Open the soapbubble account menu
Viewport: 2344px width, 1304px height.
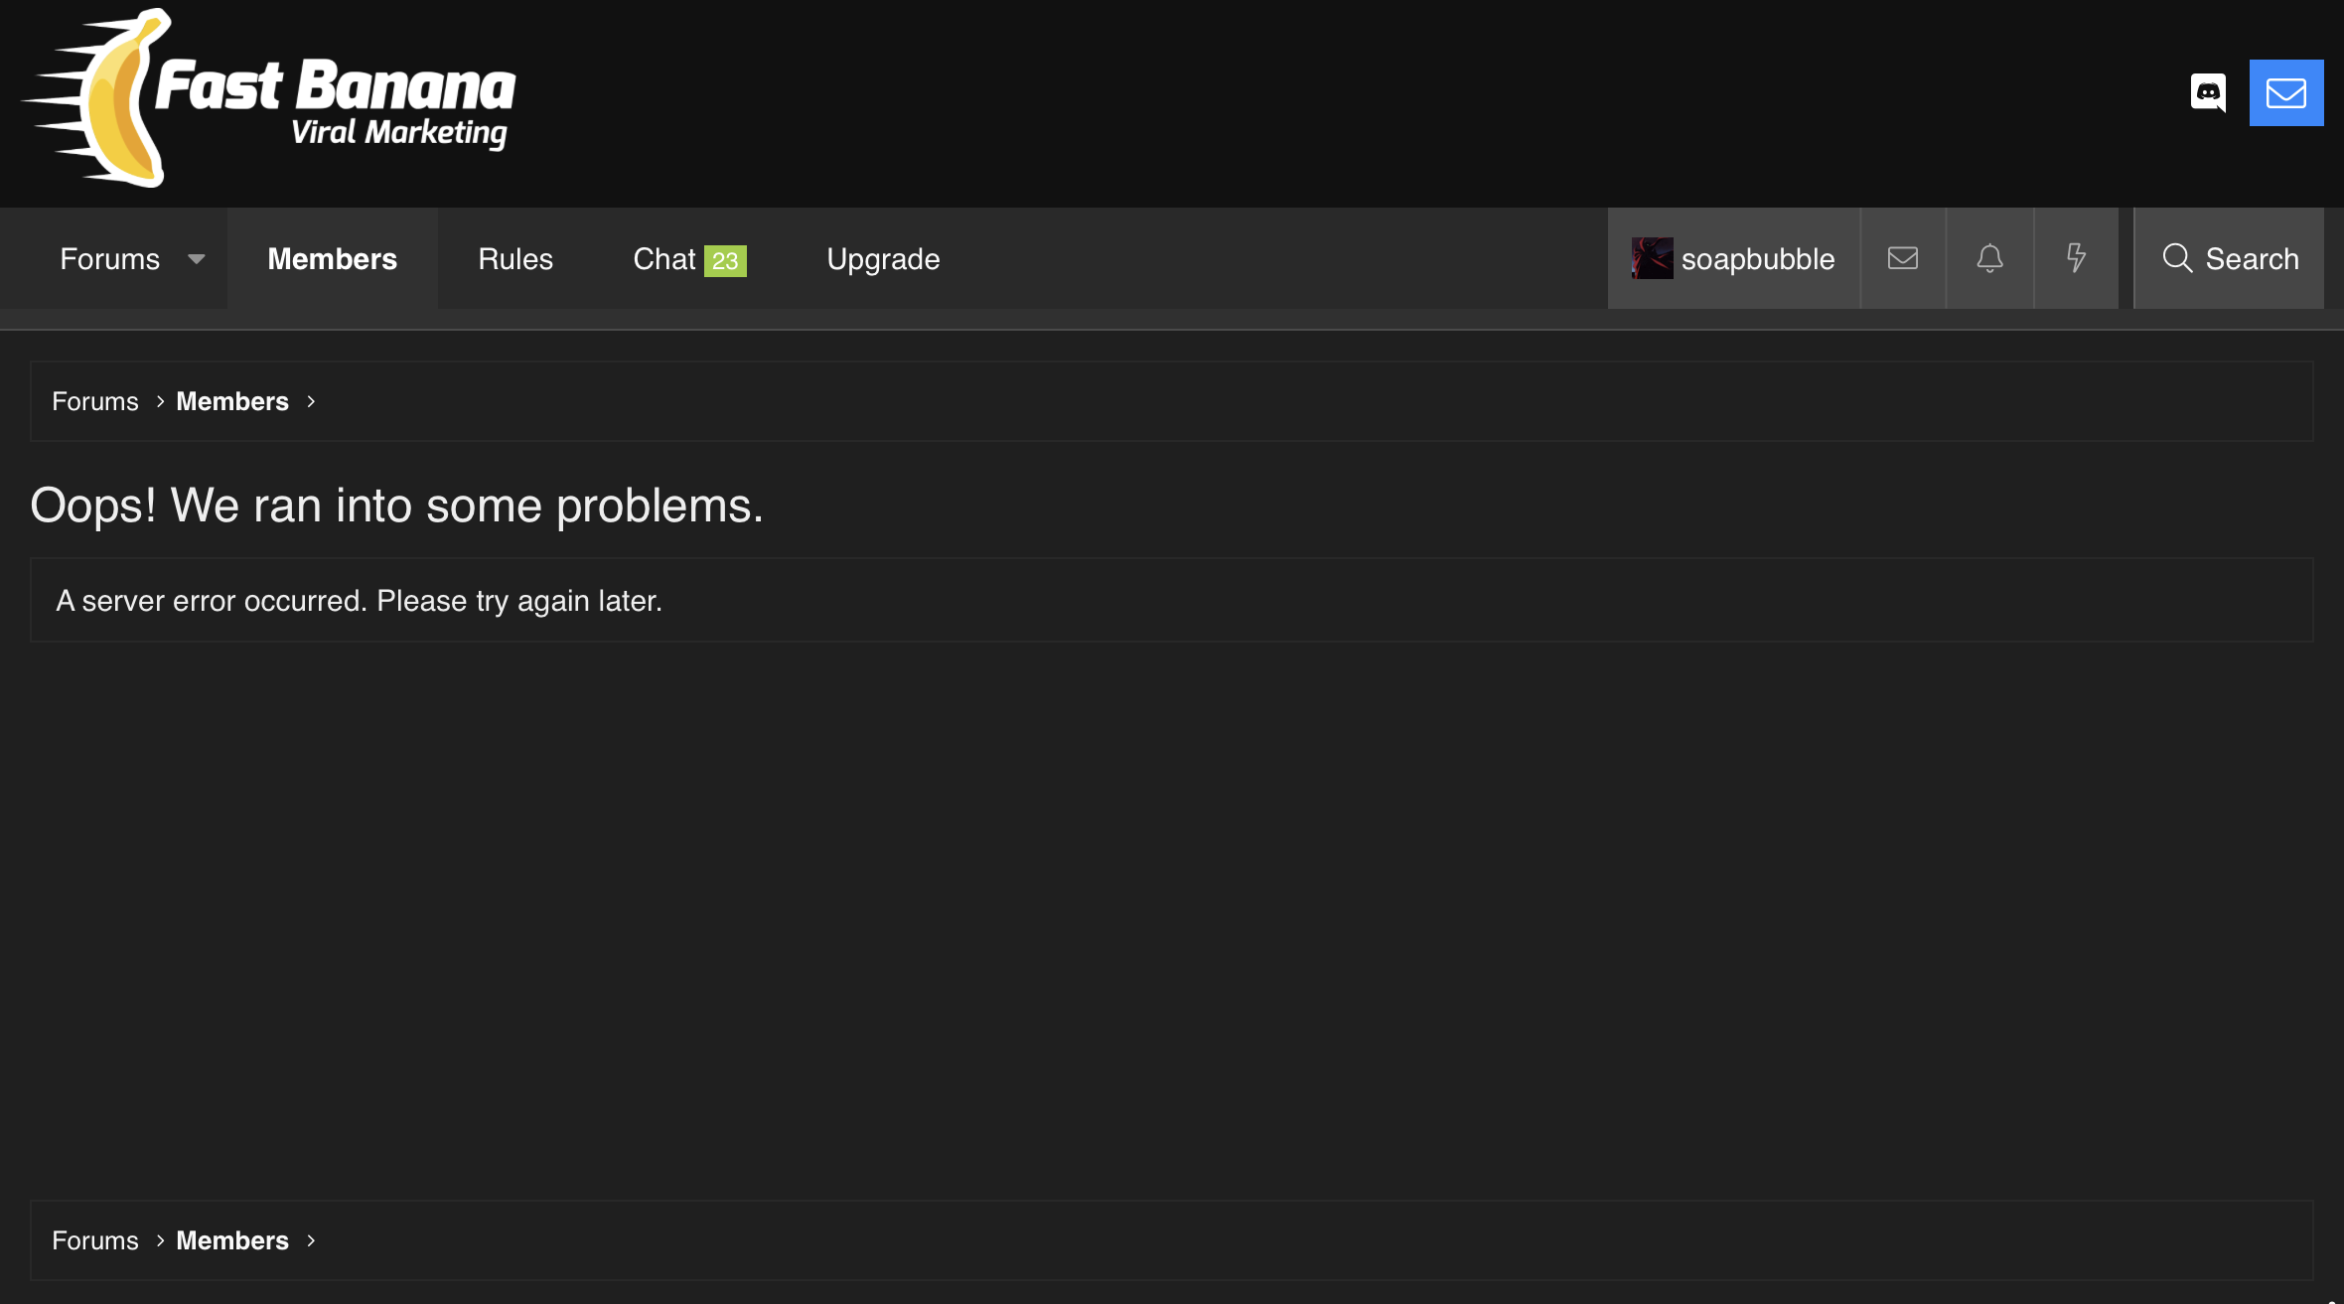click(1757, 259)
